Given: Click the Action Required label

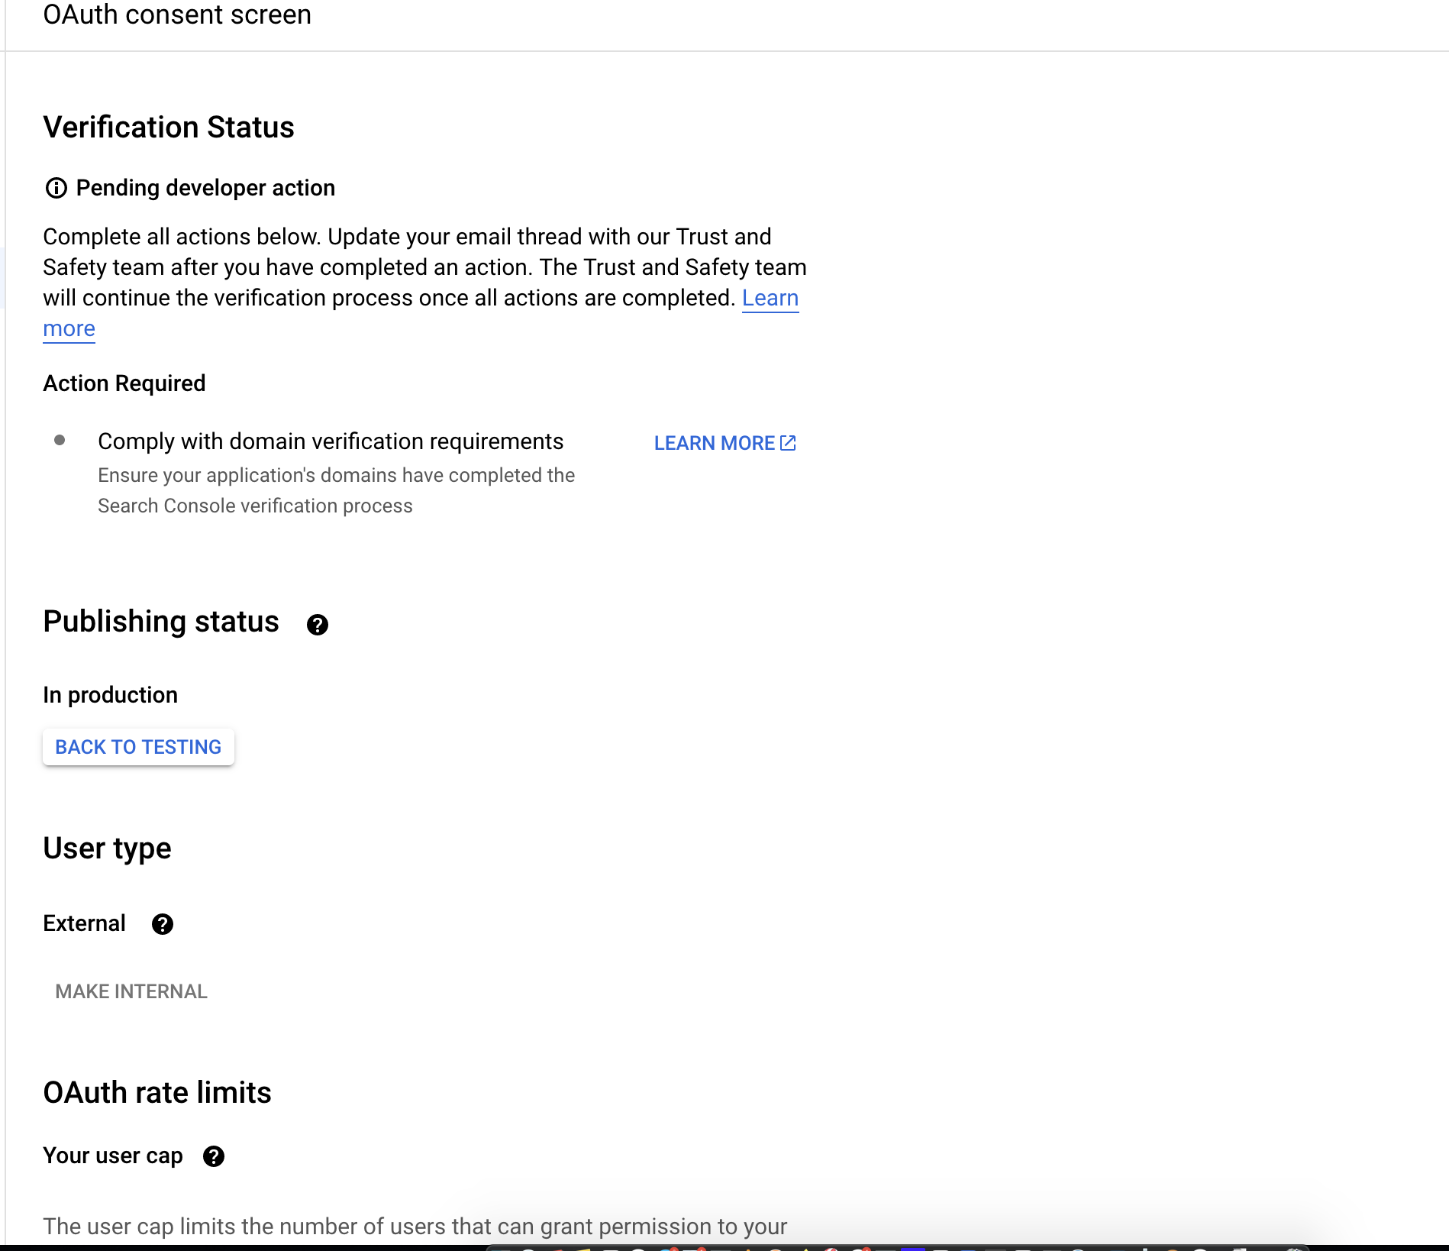Looking at the screenshot, I should (124, 383).
